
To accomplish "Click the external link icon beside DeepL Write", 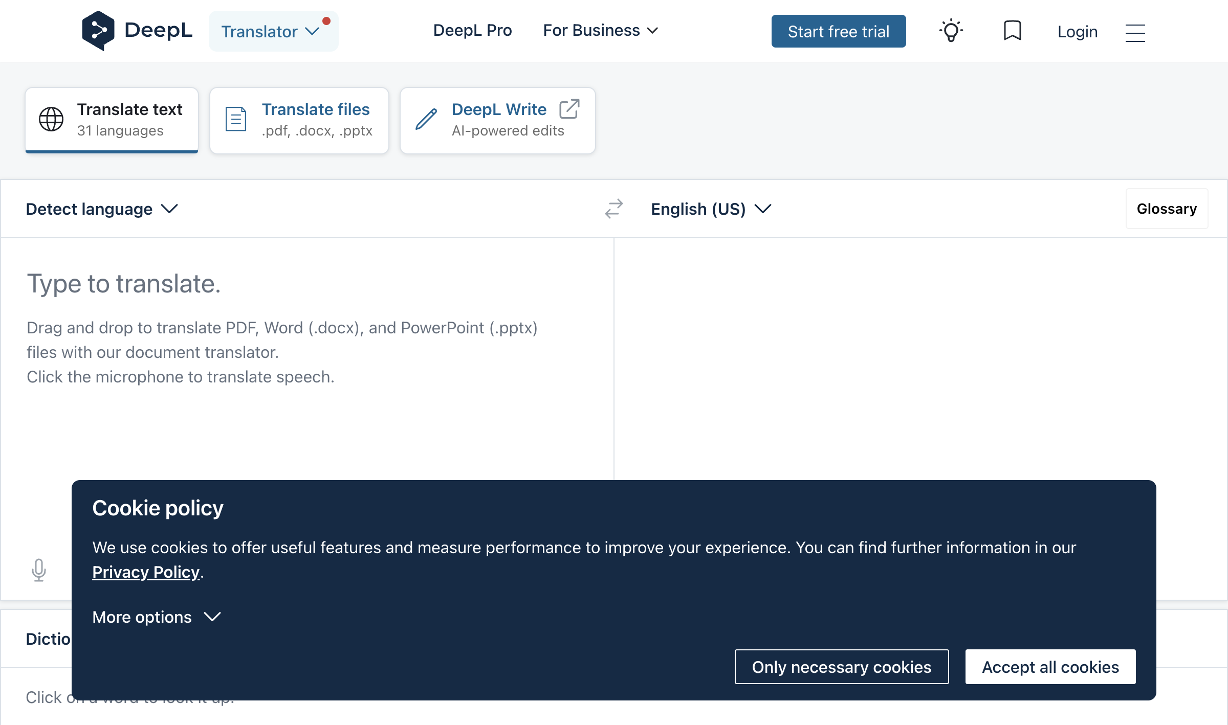I will click(569, 109).
